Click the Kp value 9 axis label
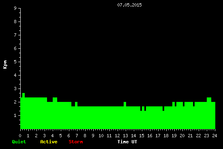Viewport: 223px width, 149px height. (15, 8)
